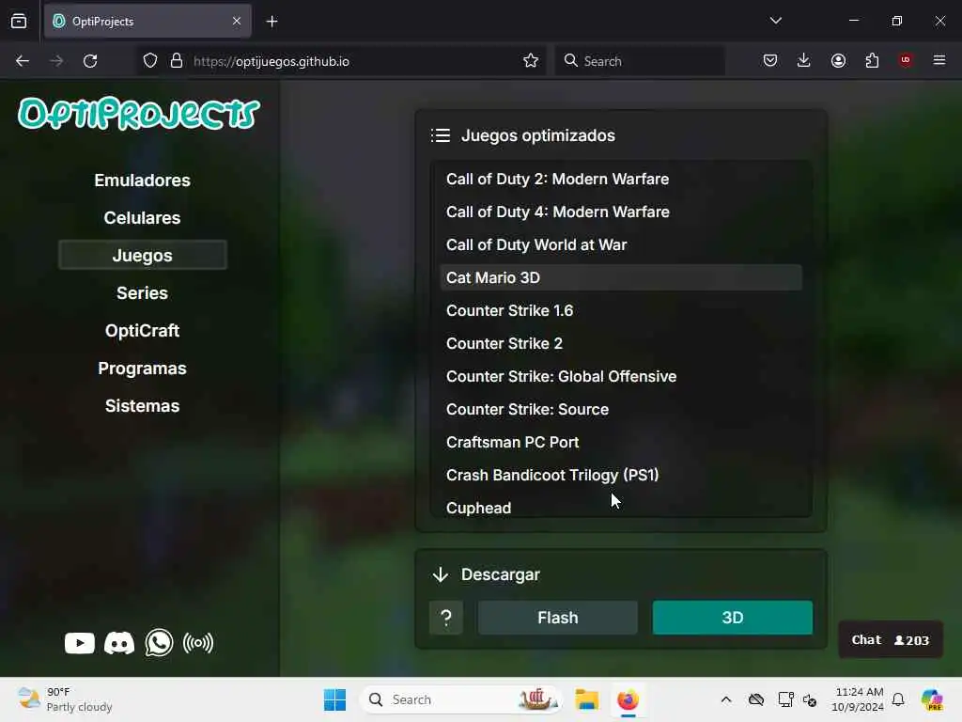This screenshot has width=962, height=722.
Task: Select Counter Strike: Global Offensive
Action: coord(621,376)
